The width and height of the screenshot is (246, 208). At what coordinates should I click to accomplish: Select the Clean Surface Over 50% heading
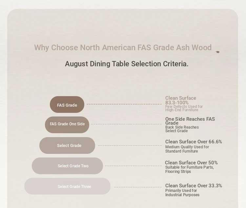(x=191, y=163)
